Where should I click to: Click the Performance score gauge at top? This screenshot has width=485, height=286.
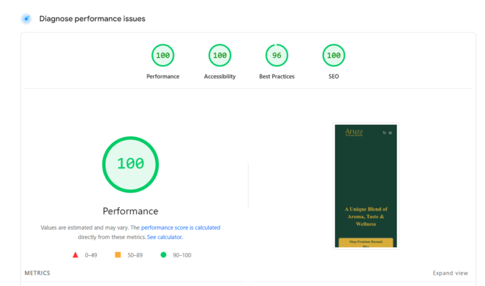163,55
